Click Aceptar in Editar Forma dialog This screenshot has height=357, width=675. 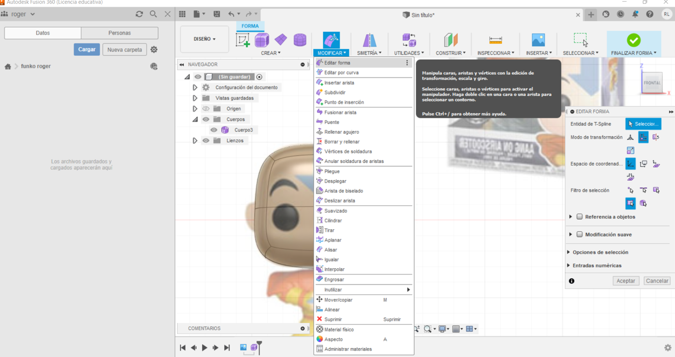pyautogui.click(x=626, y=281)
